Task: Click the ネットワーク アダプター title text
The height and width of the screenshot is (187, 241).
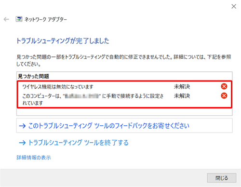Action: [46, 19]
